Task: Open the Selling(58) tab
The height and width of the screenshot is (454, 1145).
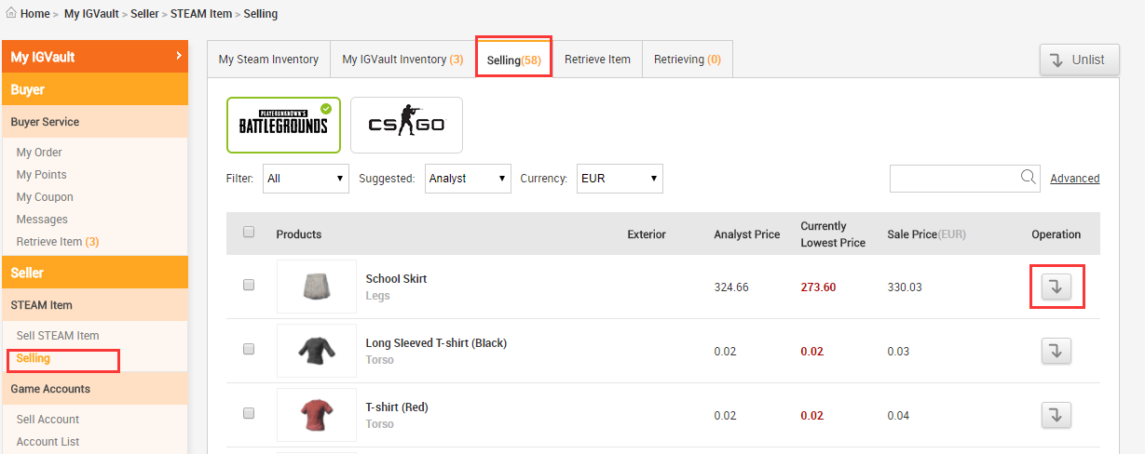Action: tap(513, 60)
